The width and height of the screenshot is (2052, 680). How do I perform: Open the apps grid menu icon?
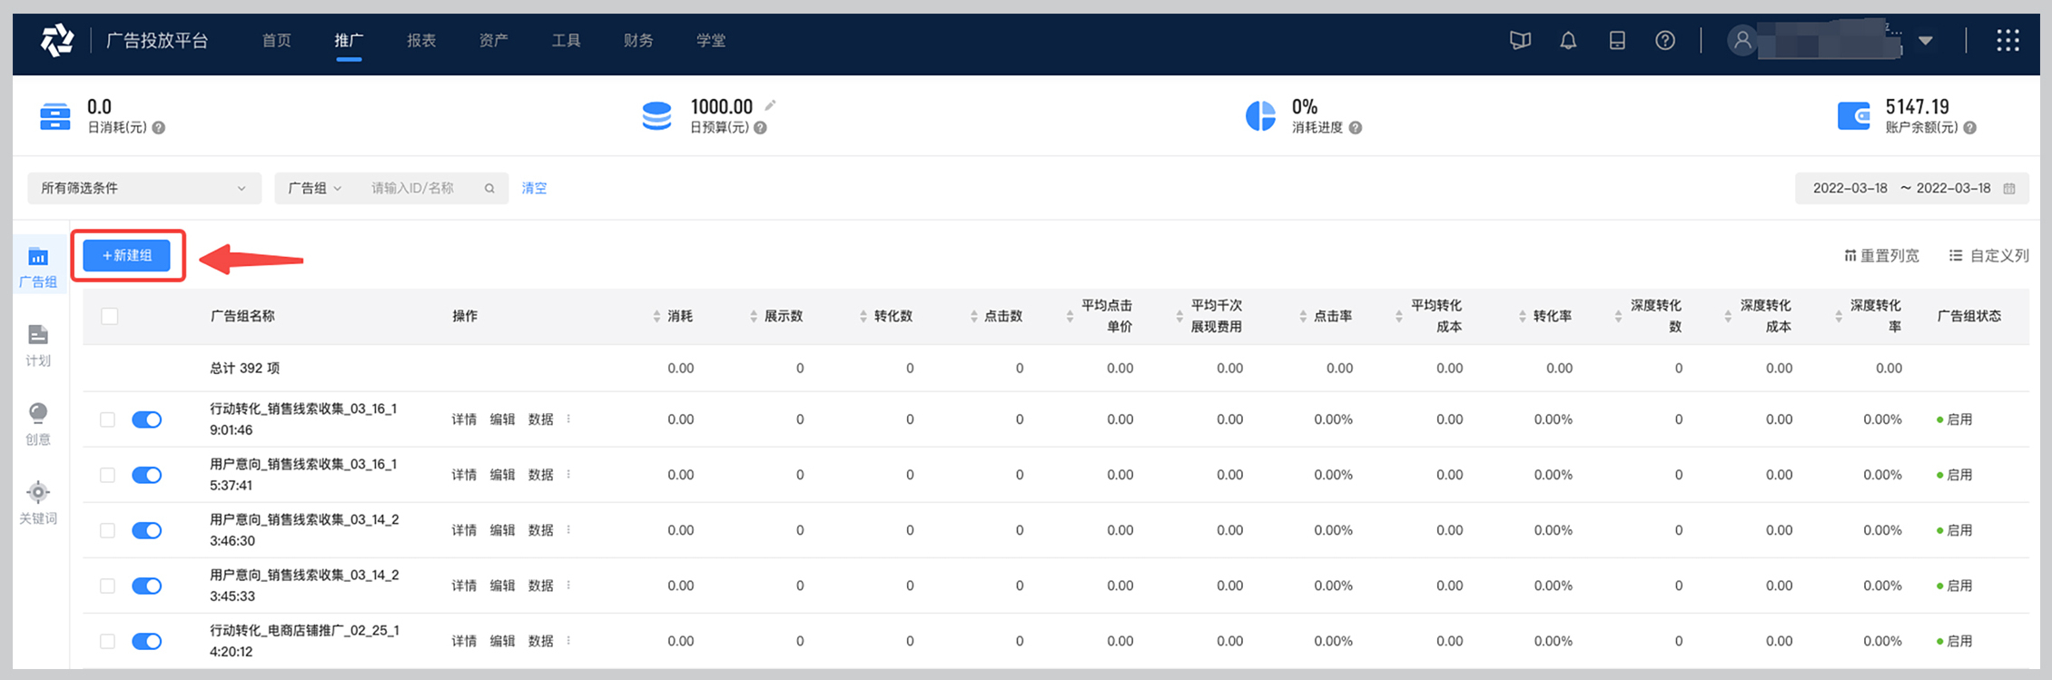[x=2008, y=41]
